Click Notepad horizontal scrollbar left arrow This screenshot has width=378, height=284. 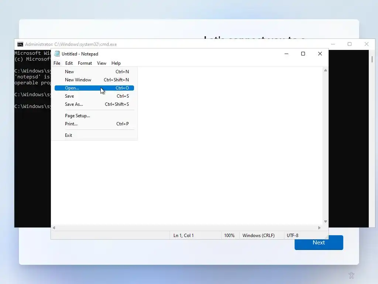(54, 228)
